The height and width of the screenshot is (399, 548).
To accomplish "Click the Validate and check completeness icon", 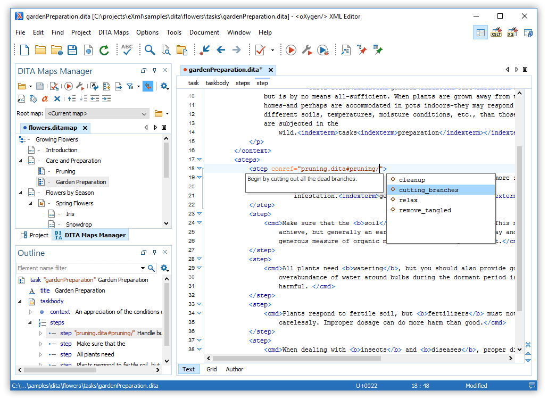I will [54, 86].
